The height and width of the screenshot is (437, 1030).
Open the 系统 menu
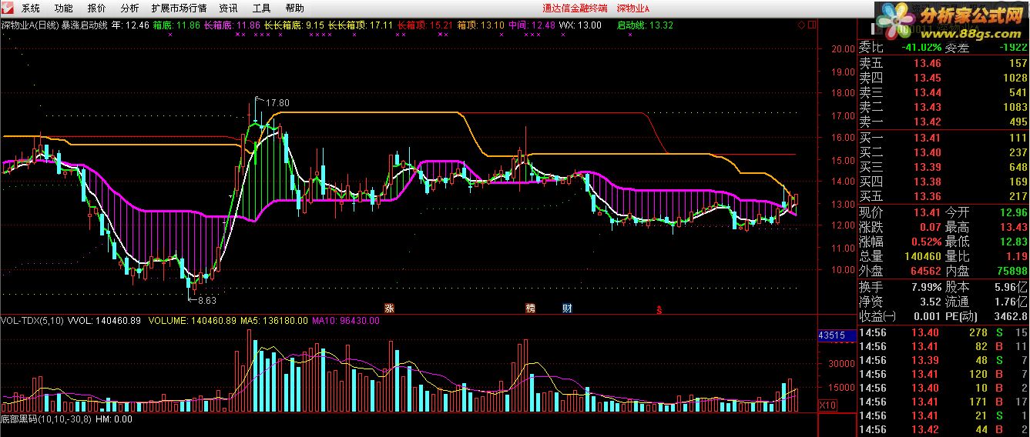31,8
